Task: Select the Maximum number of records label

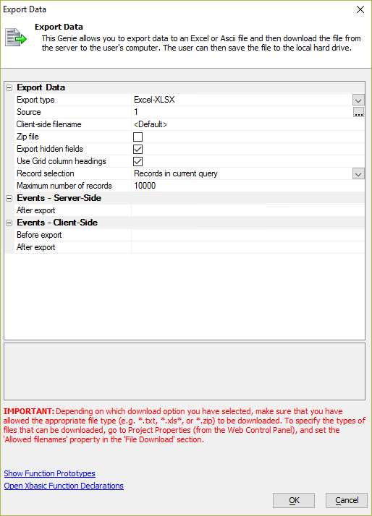Action: click(x=64, y=186)
